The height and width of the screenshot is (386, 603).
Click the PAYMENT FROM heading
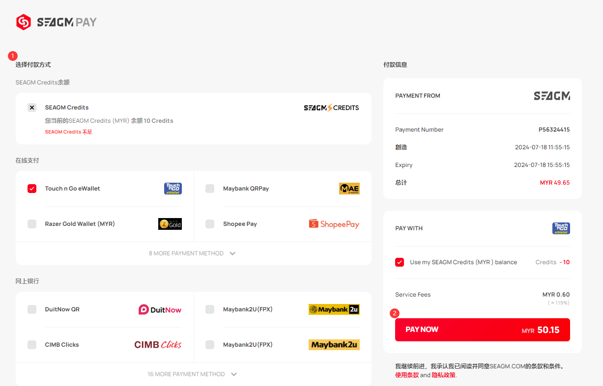[418, 96]
